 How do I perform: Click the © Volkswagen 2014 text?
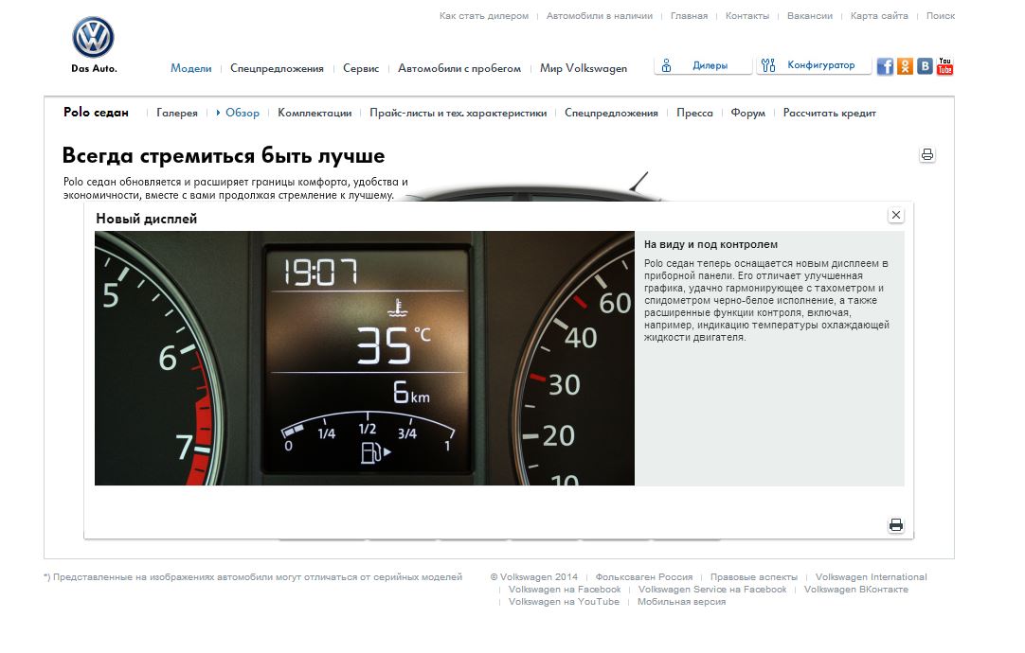[x=534, y=577]
